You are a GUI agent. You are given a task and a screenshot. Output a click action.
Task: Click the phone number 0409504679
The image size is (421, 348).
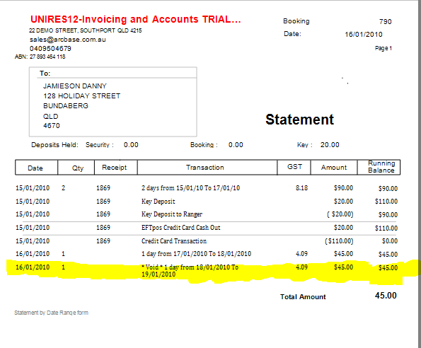50,49
